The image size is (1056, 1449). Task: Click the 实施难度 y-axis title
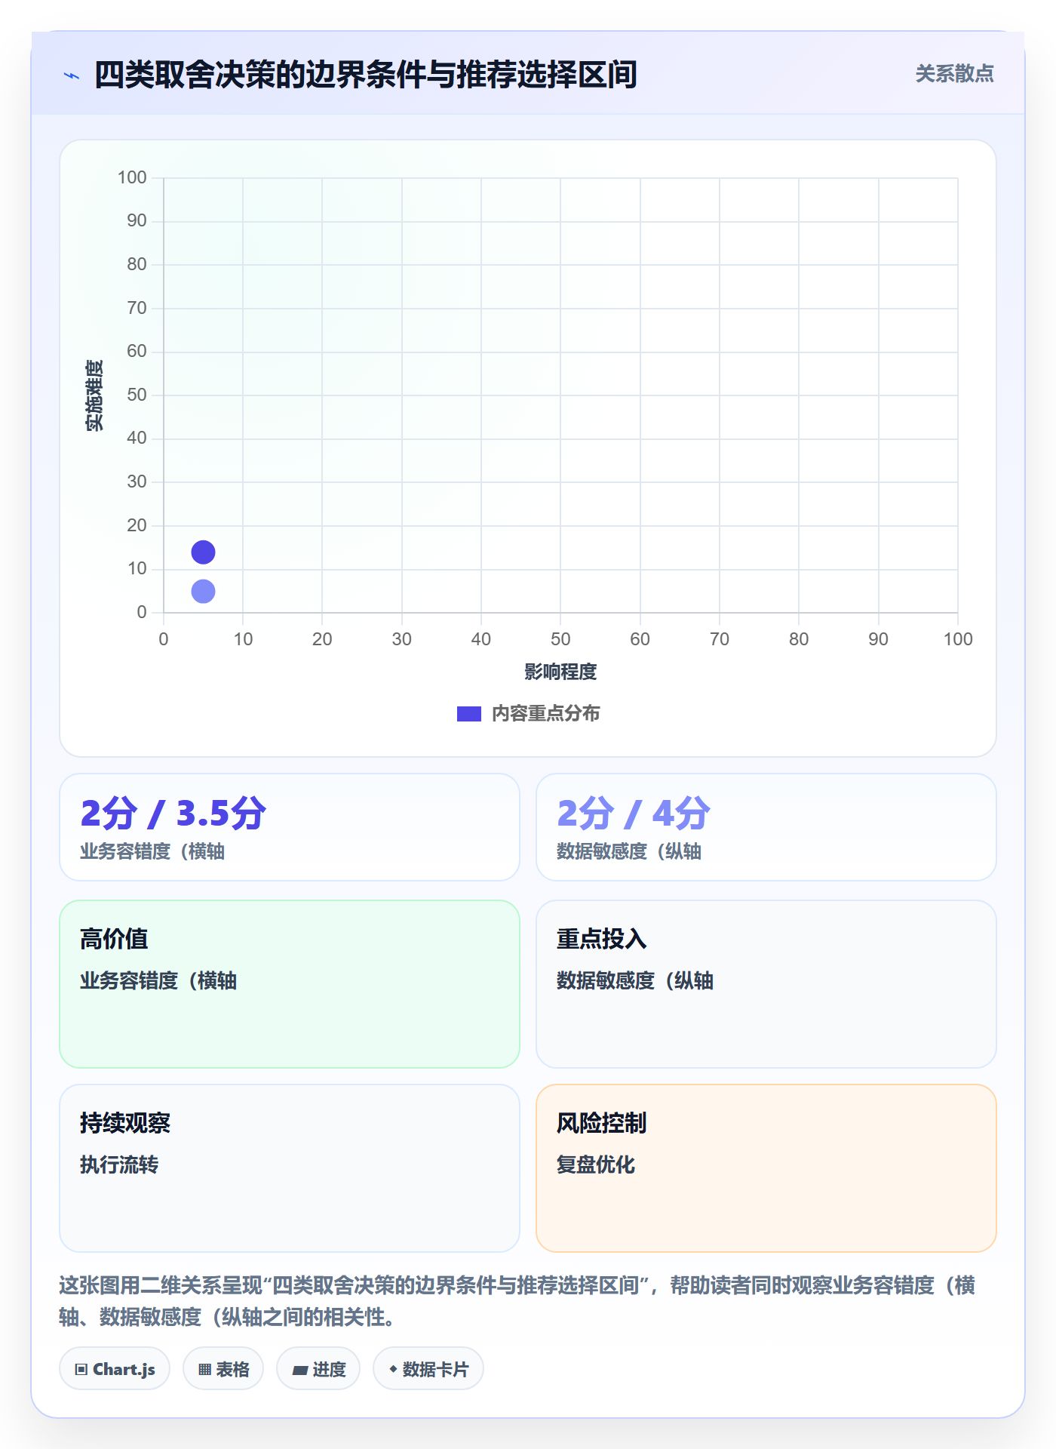pyautogui.click(x=94, y=395)
